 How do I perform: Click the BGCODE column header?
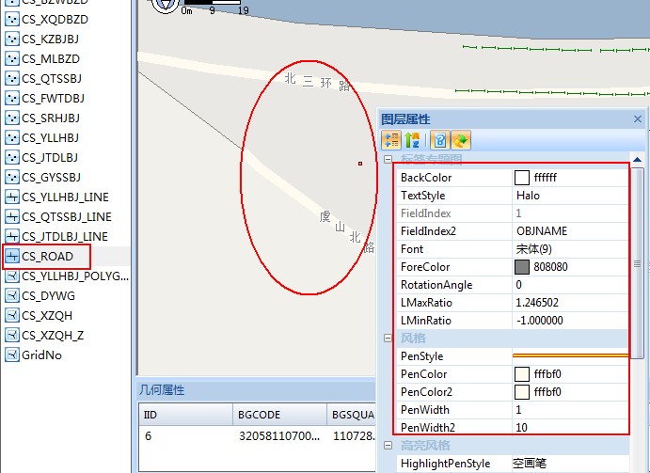pos(279,415)
